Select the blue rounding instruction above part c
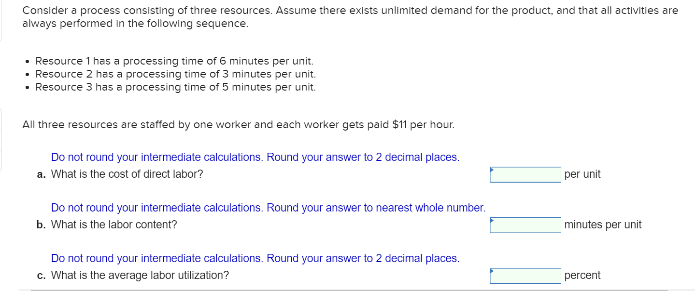 point(255,258)
